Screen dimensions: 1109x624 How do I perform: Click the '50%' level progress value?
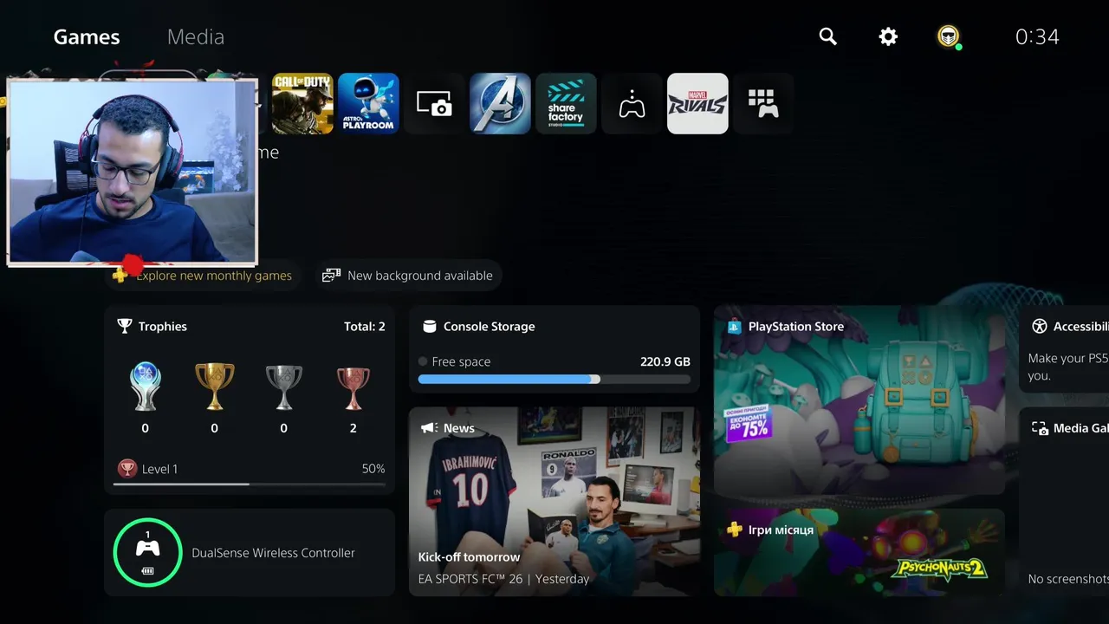coord(373,468)
